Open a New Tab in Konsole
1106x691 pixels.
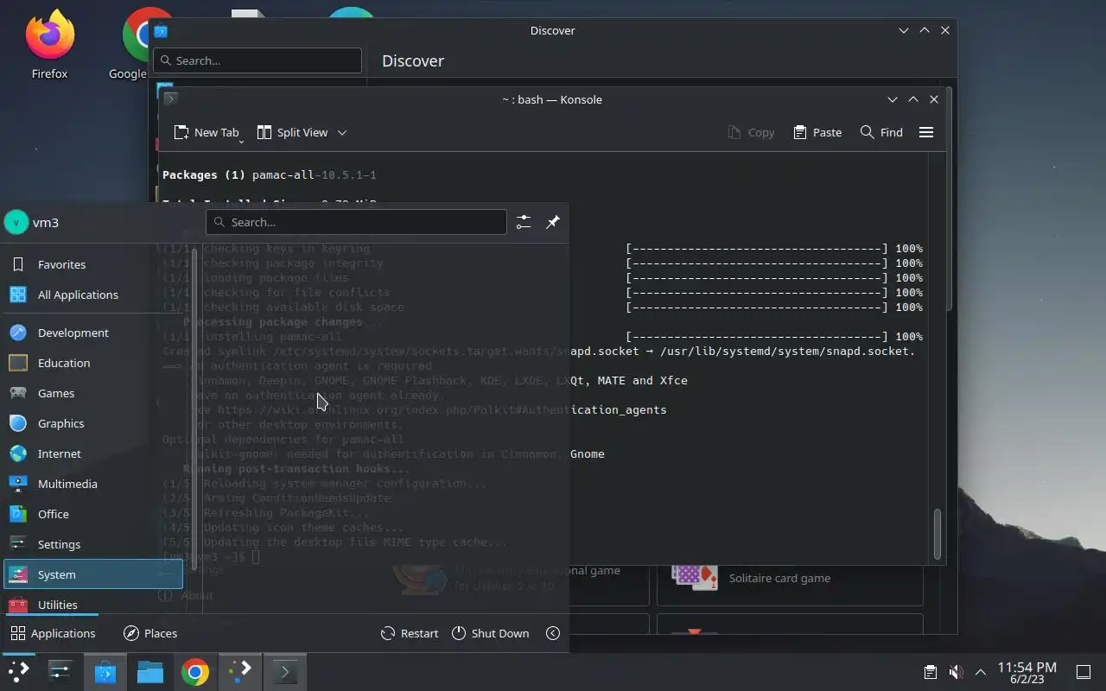[x=206, y=132]
